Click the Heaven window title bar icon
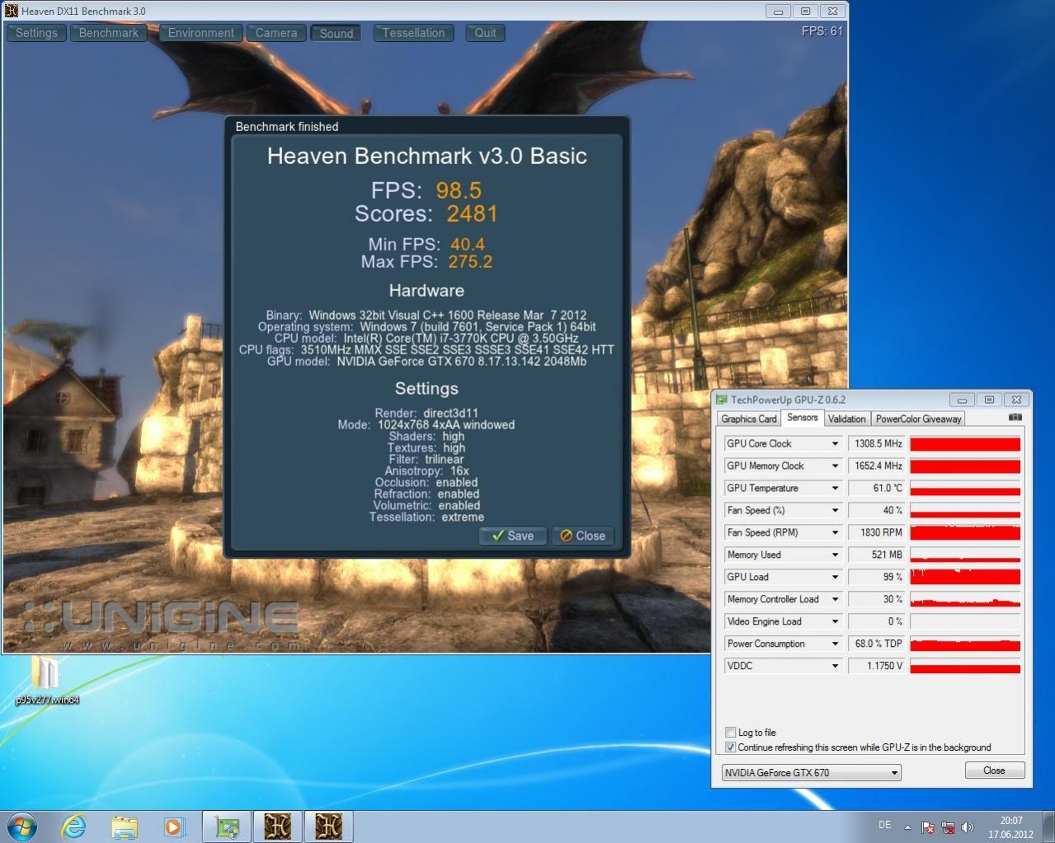Image resolution: width=1055 pixels, height=843 pixels. pos(11,11)
